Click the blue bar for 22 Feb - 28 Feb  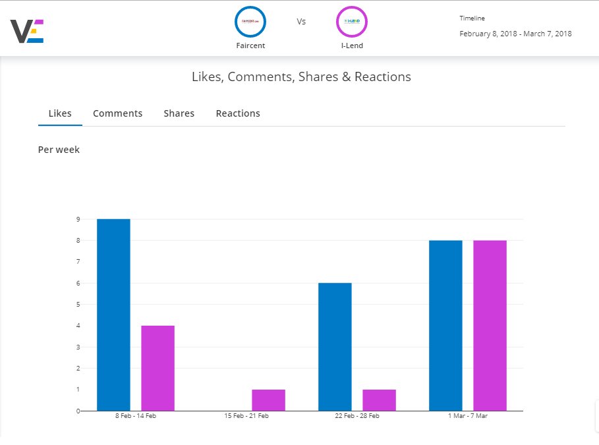coord(335,346)
